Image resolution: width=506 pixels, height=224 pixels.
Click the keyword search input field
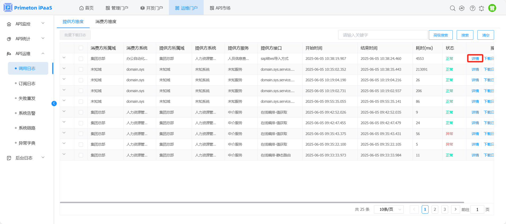click(382, 35)
